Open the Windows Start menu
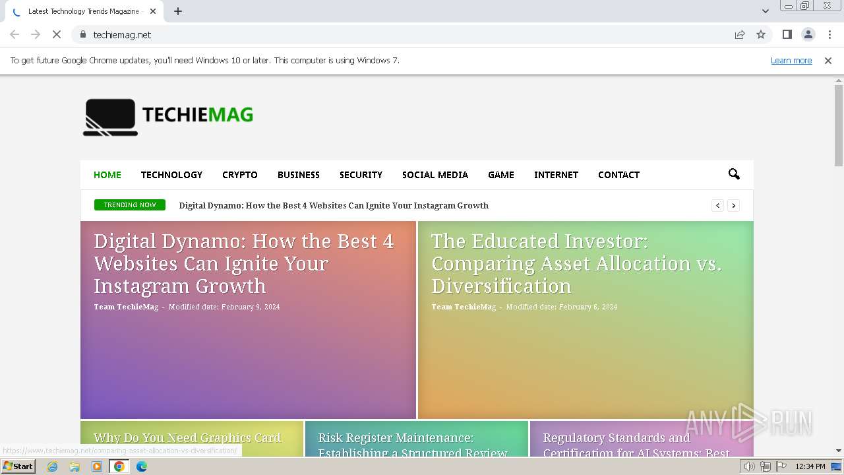844x475 pixels. (x=18, y=466)
